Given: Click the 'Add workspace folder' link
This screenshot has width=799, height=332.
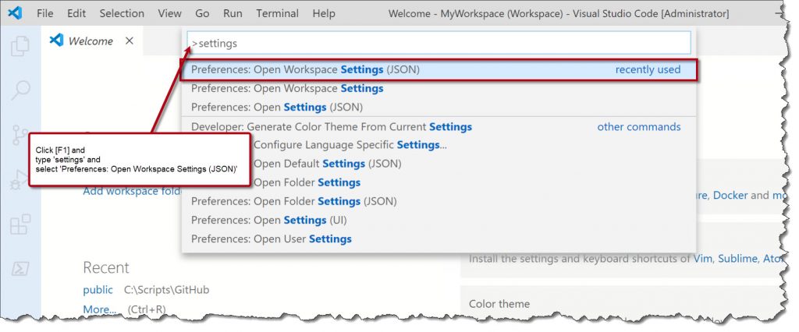Looking at the screenshot, I should click(133, 191).
